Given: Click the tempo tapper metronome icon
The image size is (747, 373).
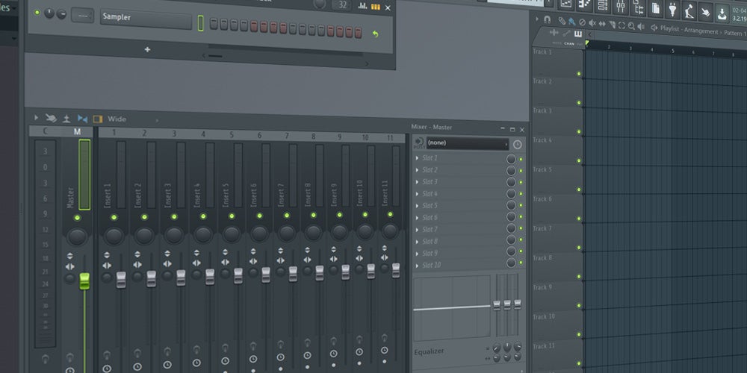Looking at the screenshot, I should (689, 10).
